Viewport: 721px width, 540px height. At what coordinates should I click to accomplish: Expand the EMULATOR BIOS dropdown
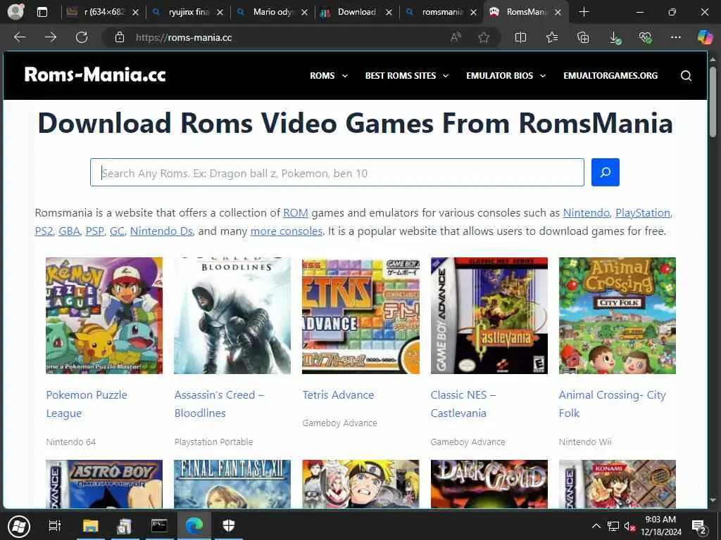[506, 76]
